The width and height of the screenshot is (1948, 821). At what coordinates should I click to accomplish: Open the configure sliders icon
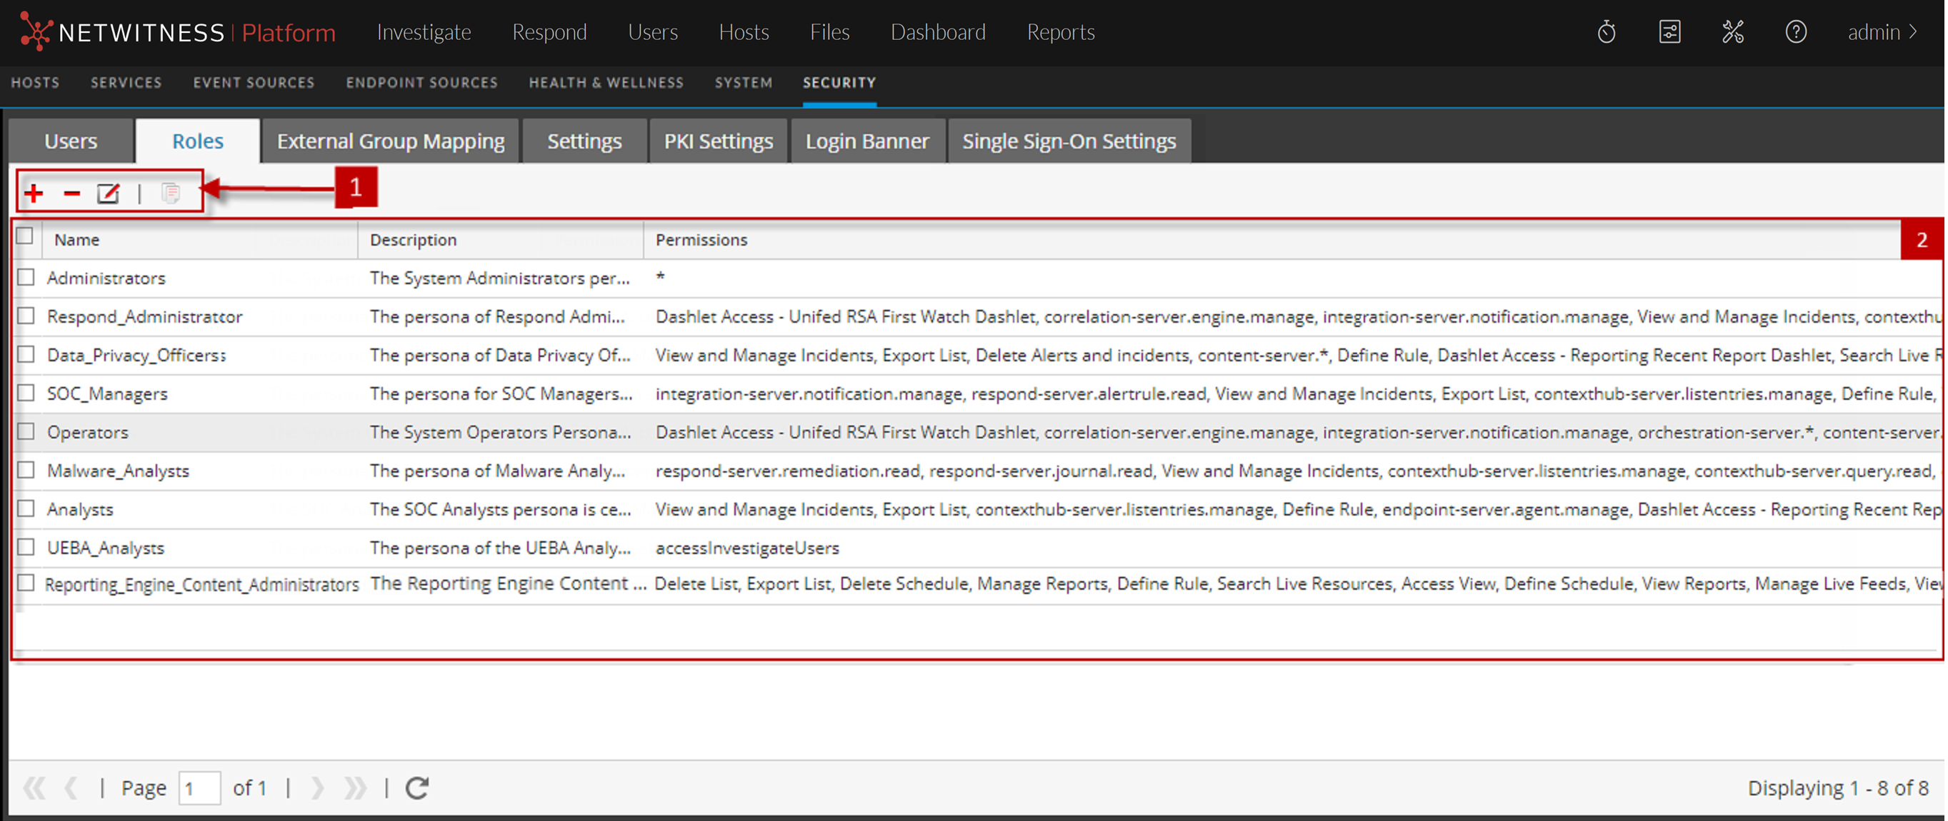point(1669,33)
